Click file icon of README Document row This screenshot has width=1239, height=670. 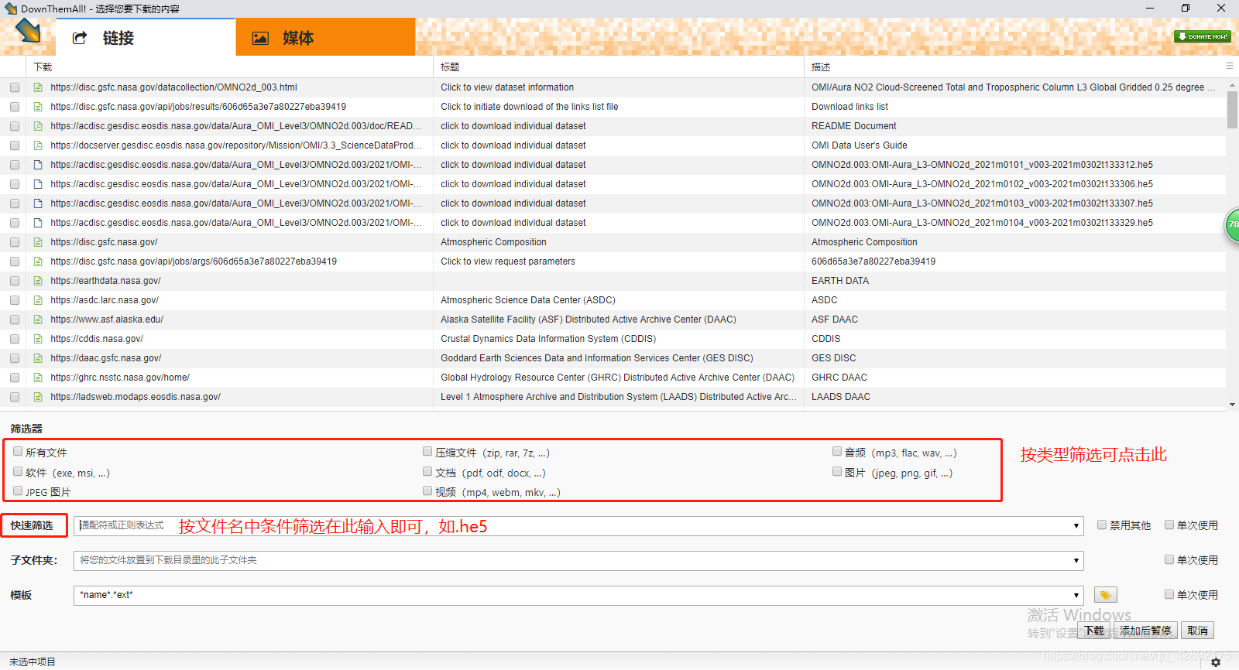[x=38, y=126]
